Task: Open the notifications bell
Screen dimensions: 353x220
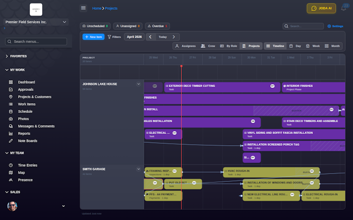Action: coord(343,8)
